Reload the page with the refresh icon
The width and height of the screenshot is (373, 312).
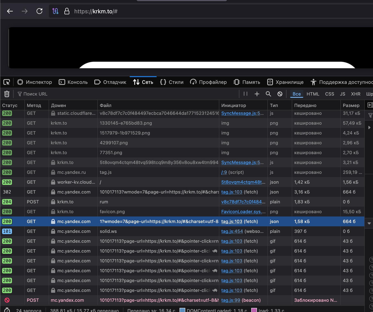tap(39, 11)
